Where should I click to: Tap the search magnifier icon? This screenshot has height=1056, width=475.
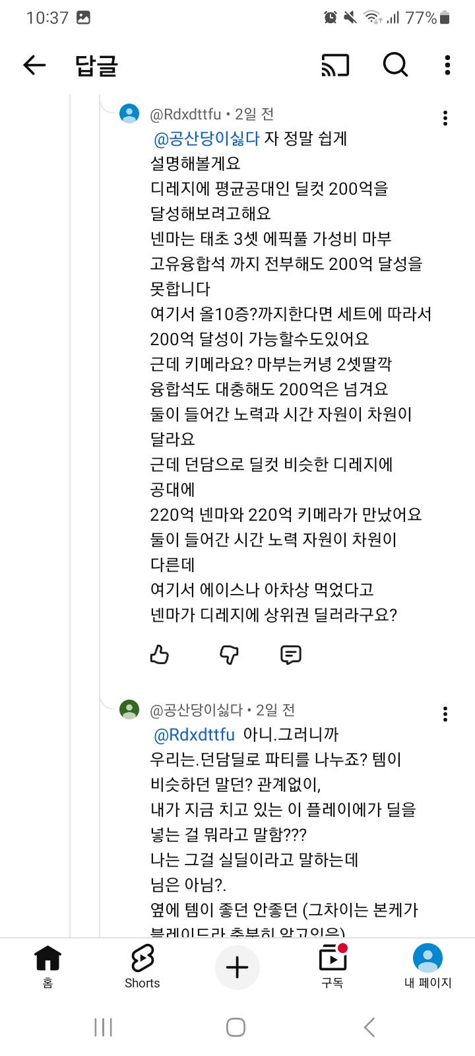point(395,65)
